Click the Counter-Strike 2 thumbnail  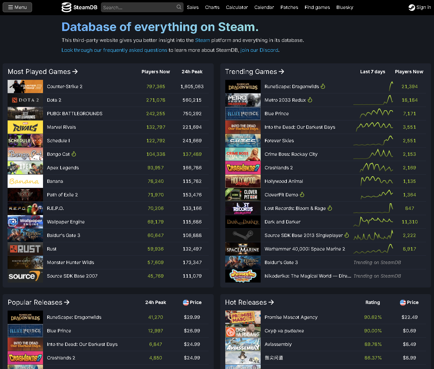(x=25, y=86)
